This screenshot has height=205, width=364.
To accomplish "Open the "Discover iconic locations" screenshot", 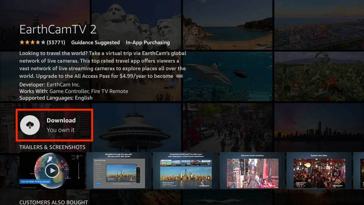I will click(x=253, y=170).
